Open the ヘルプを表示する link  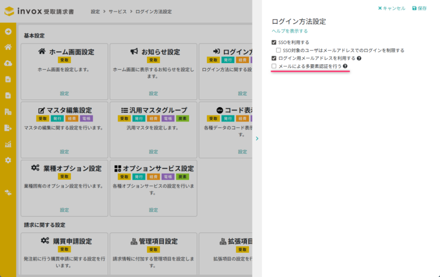(290, 31)
